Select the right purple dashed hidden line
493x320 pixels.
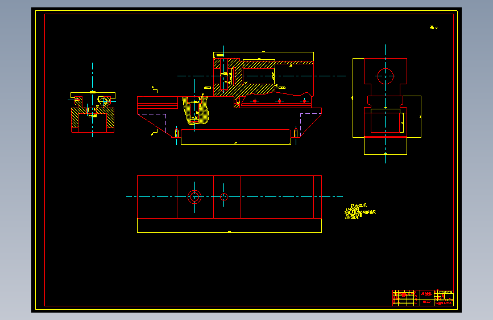coord(310,124)
